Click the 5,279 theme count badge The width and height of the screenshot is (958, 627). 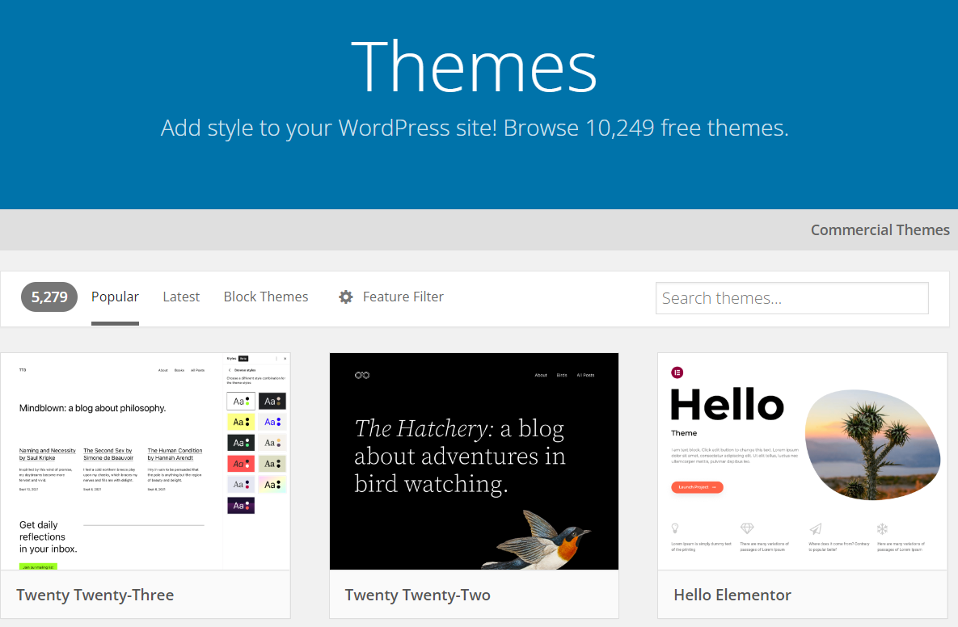[x=49, y=297]
